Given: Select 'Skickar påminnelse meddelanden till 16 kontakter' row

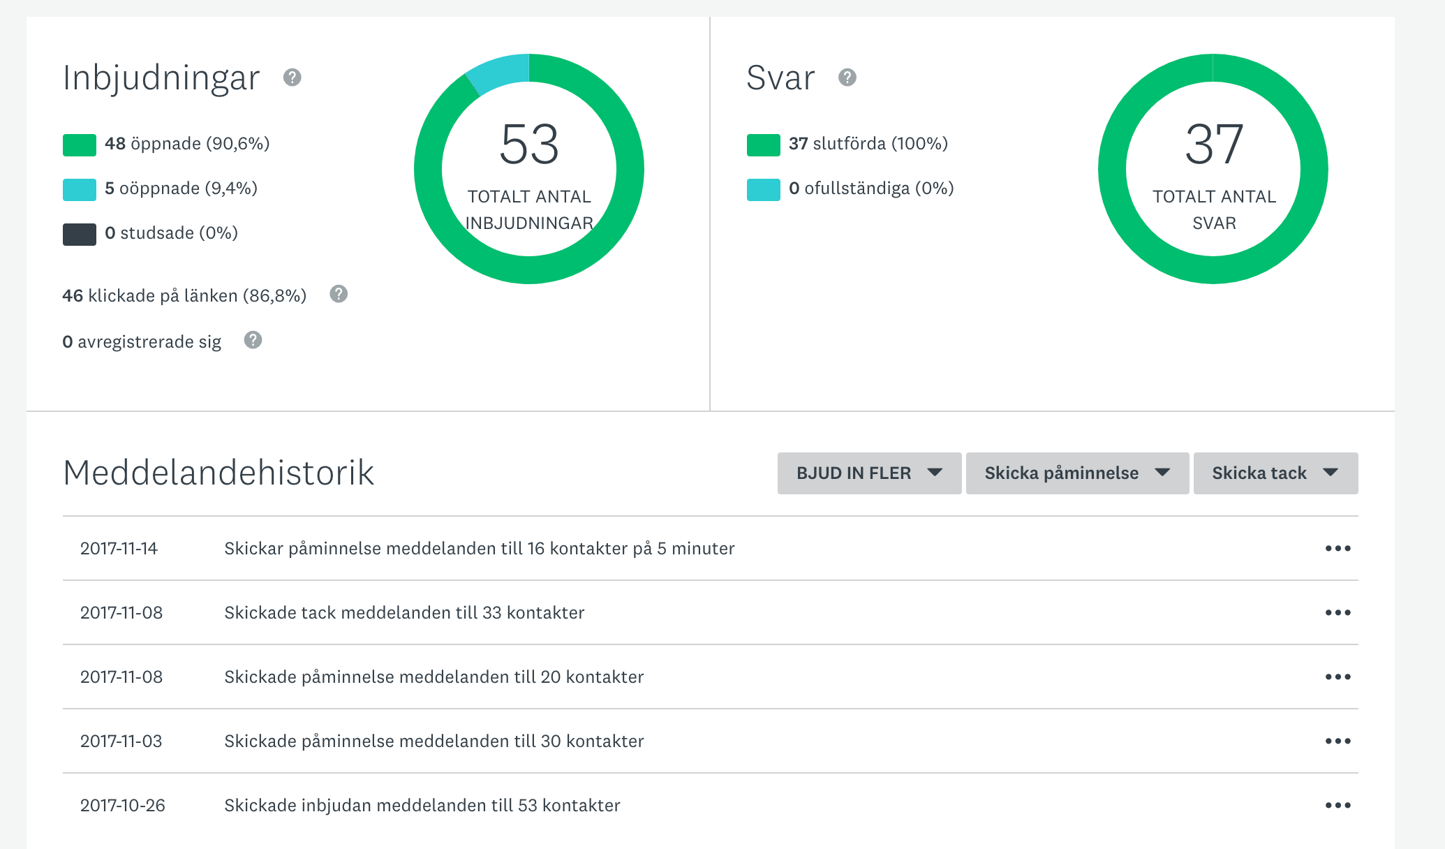Looking at the screenshot, I should point(711,548).
